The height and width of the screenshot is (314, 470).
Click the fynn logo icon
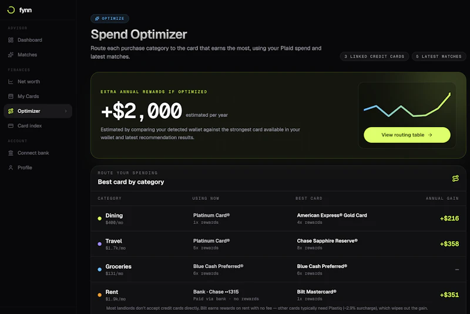tap(11, 10)
